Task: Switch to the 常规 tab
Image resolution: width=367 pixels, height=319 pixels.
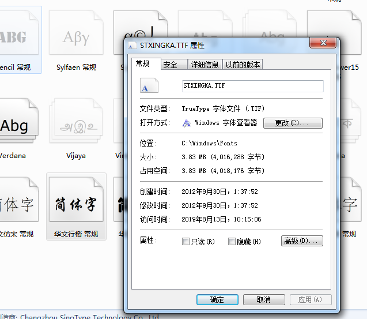Action: 146,64
